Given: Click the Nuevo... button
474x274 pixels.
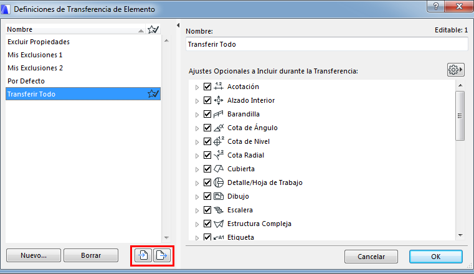Looking at the screenshot, I should (33, 255).
